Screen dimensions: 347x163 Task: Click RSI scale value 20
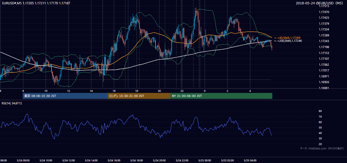pos(320,144)
